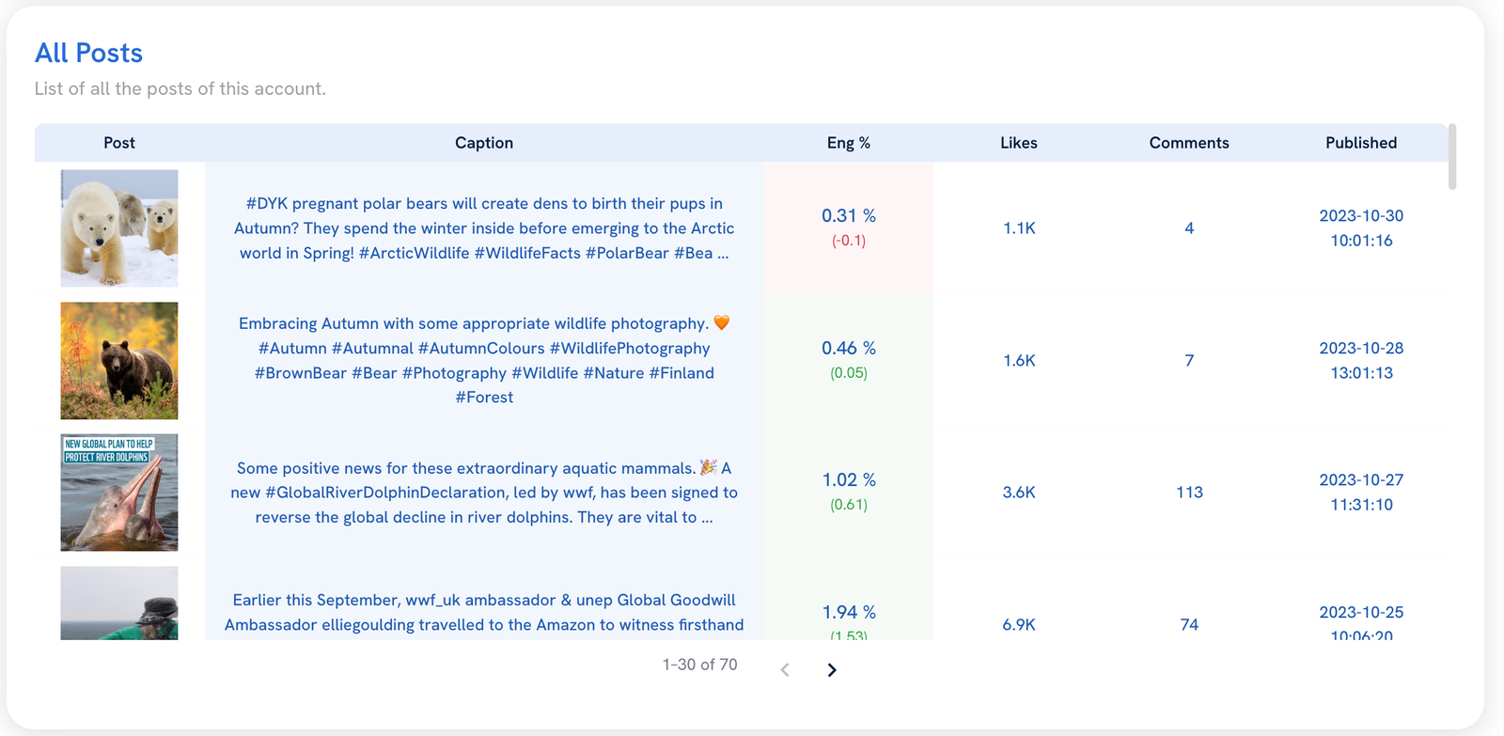Sort by the Eng % column header
The width and height of the screenshot is (1504, 736).
pos(849,143)
